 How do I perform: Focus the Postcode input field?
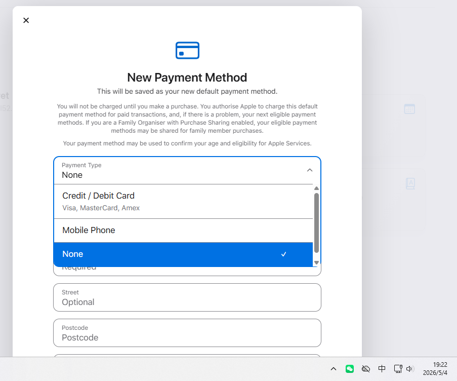187,333
